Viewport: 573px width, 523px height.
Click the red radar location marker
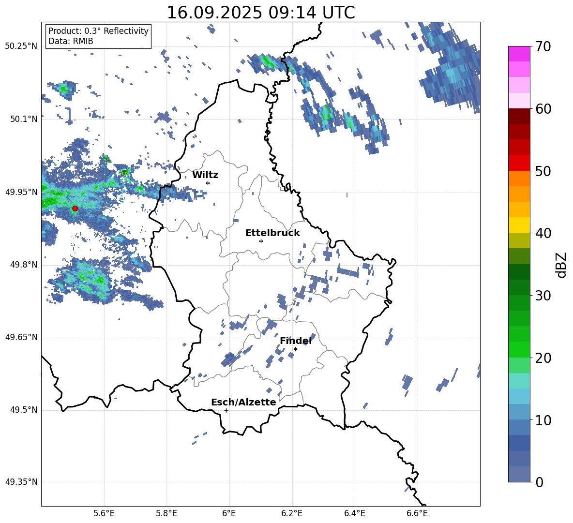point(75,209)
